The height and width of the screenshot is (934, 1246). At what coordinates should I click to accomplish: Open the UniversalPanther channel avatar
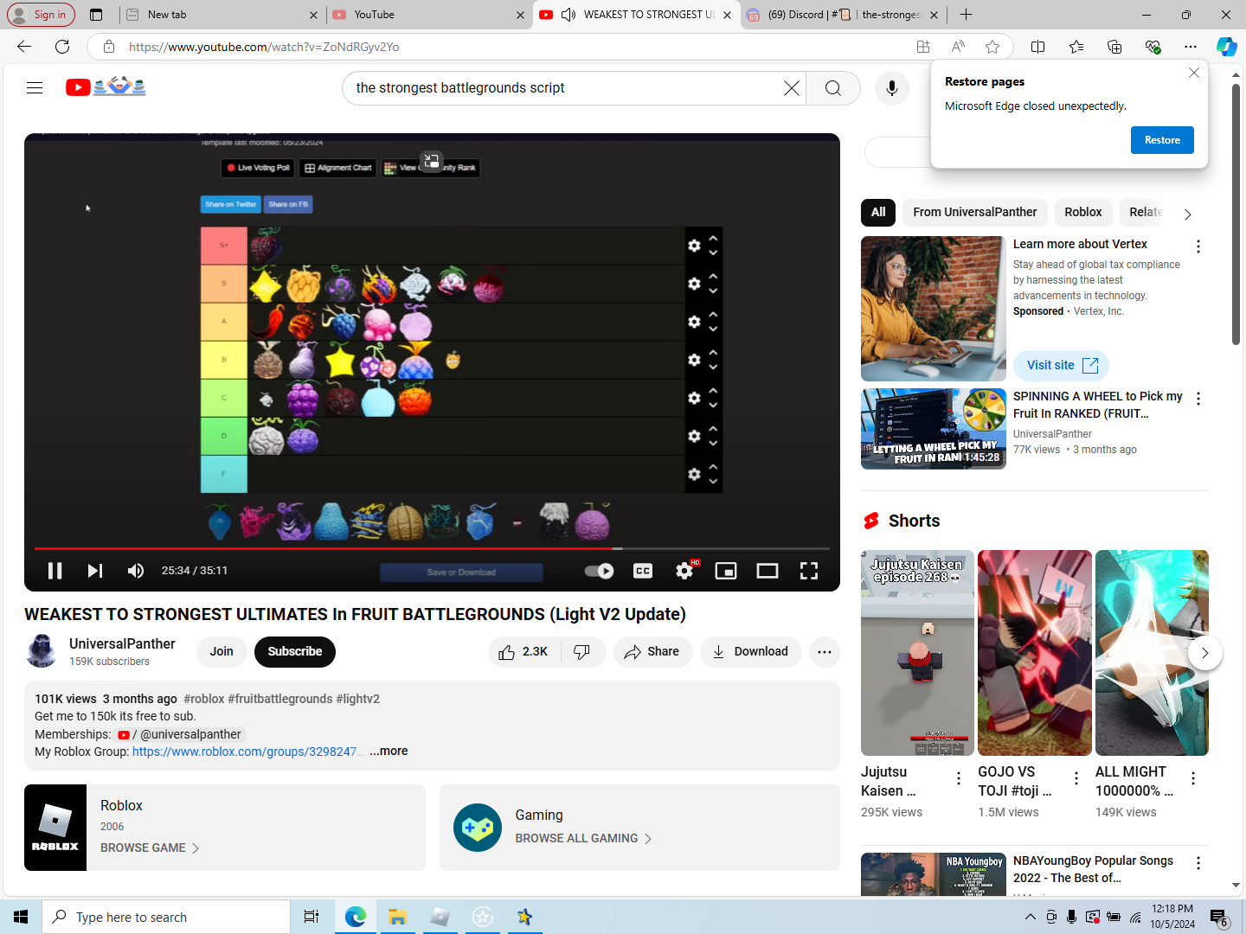pyautogui.click(x=42, y=651)
